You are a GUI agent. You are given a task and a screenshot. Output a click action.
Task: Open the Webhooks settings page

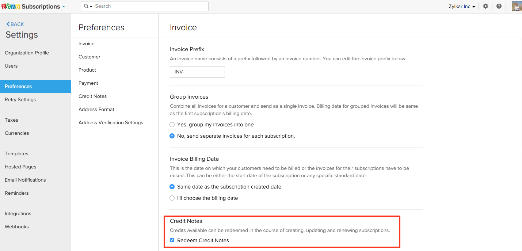point(16,227)
